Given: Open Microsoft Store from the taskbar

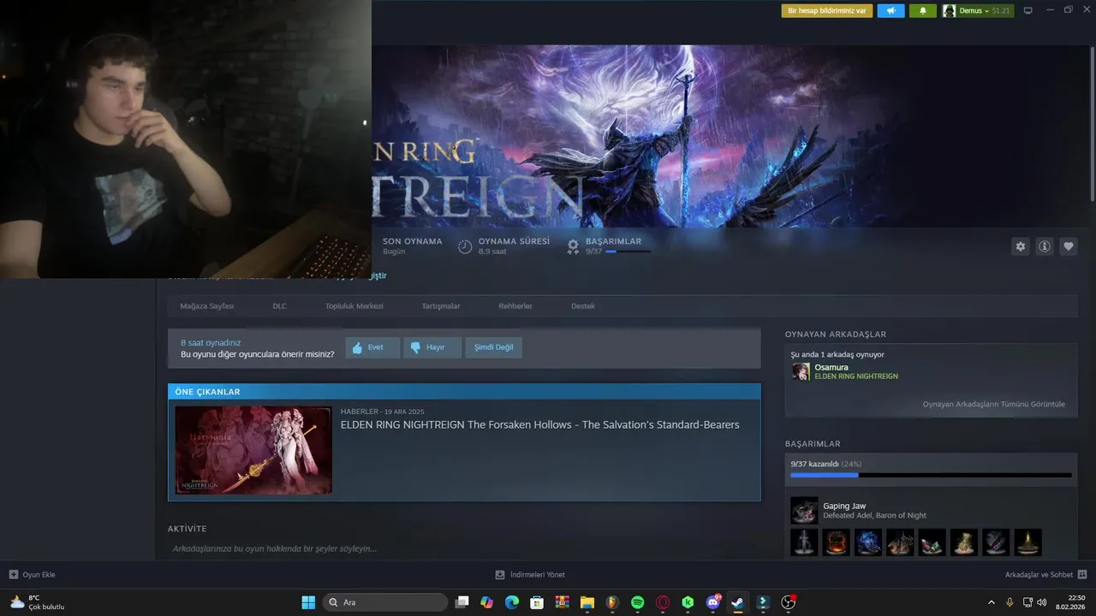Looking at the screenshot, I should 537,602.
